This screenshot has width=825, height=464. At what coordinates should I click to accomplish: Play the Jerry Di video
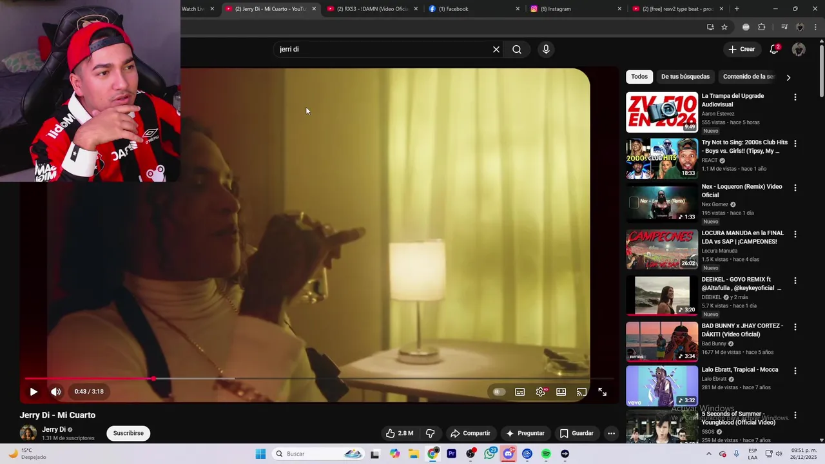coord(34,391)
